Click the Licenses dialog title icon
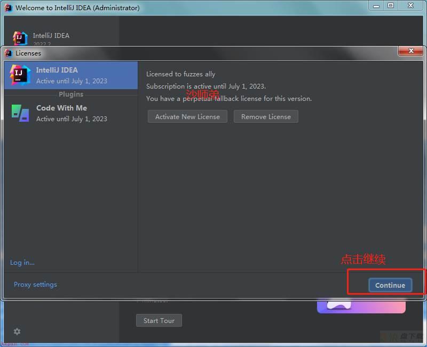Image resolution: width=427 pixels, height=347 pixels. 9,53
